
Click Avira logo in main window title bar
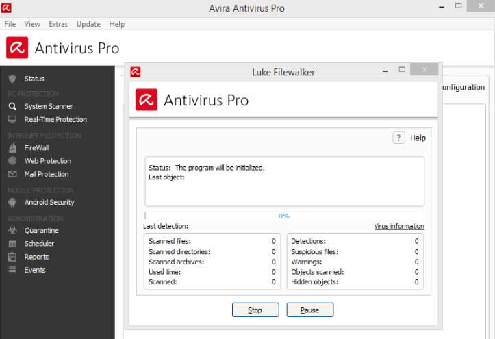point(6,8)
